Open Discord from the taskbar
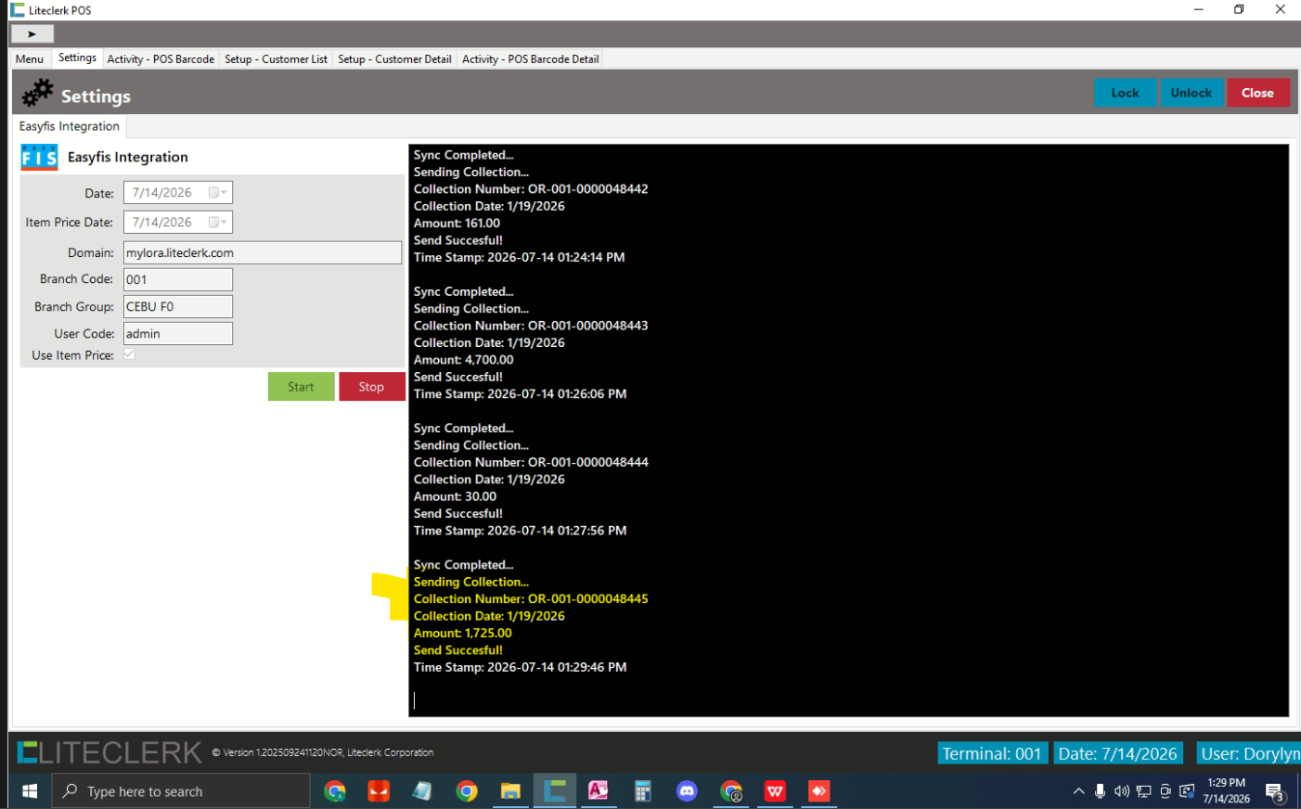Screen dimensions: 1301x809 pos(687,791)
